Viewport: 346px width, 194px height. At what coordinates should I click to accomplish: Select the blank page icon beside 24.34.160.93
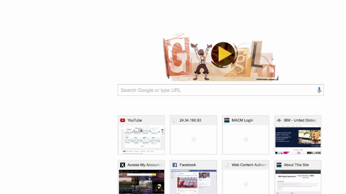point(175,120)
